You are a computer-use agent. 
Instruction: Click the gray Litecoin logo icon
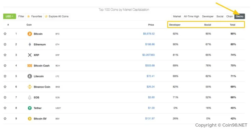click(29, 76)
